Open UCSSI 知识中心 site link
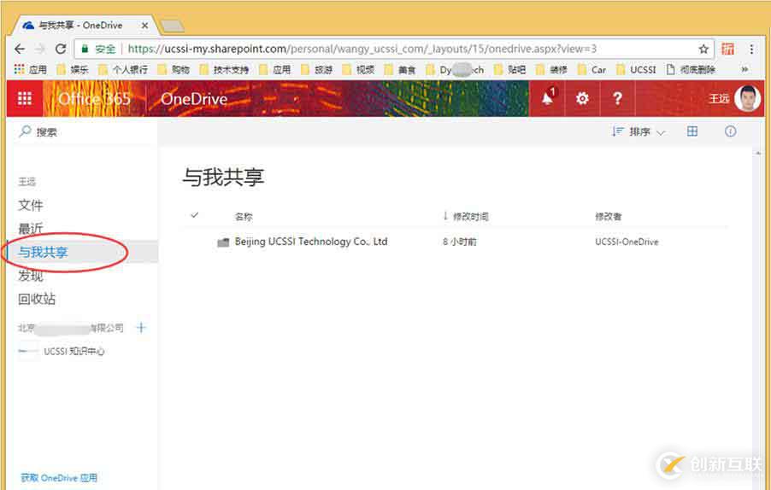The width and height of the screenshot is (771, 490). click(x=74, y=351)
